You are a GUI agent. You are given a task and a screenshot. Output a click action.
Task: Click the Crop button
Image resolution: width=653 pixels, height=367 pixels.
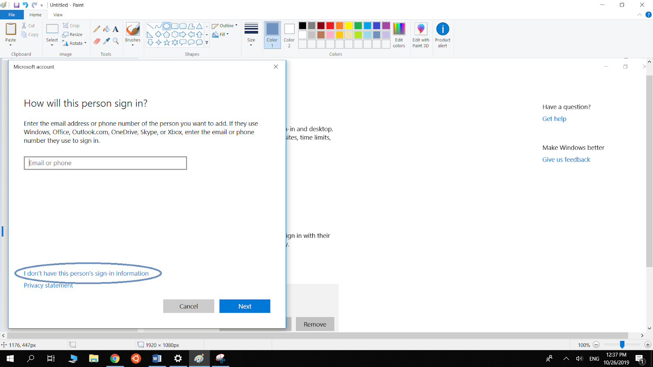coord(71,26)
